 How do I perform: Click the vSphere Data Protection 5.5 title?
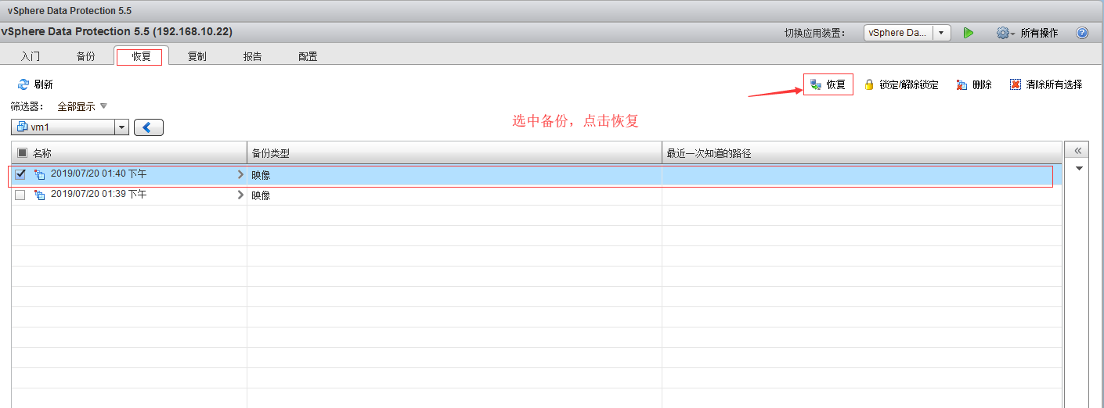coord(70,10)
